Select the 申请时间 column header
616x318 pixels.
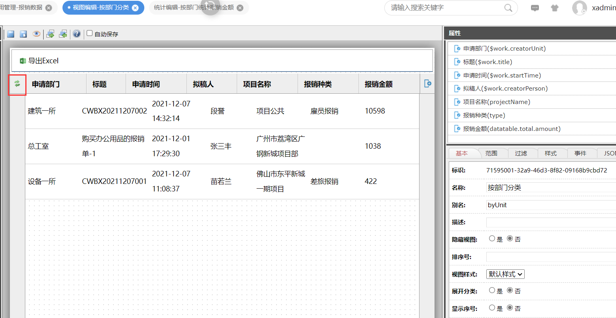click(156, 84)
